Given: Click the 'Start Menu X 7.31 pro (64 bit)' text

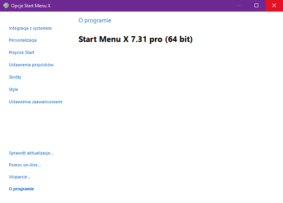Looking at the screenshot, I should pyautogui.click(x=136, y=39).
